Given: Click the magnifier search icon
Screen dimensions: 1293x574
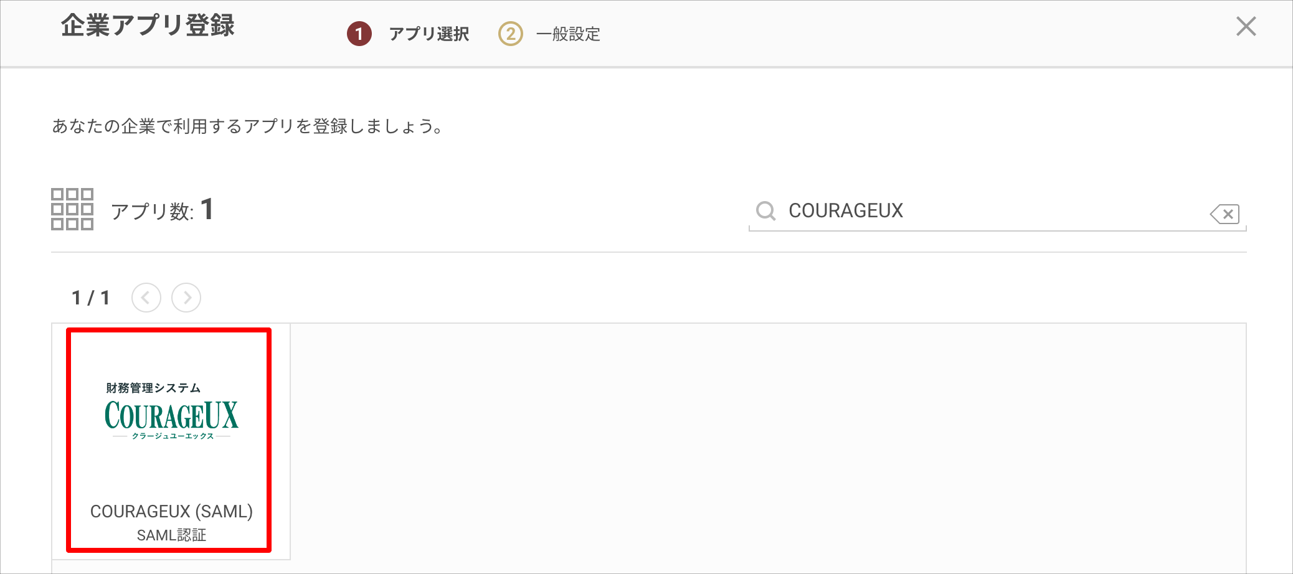Looking at the screenshot, I should [x=765, y=211].
